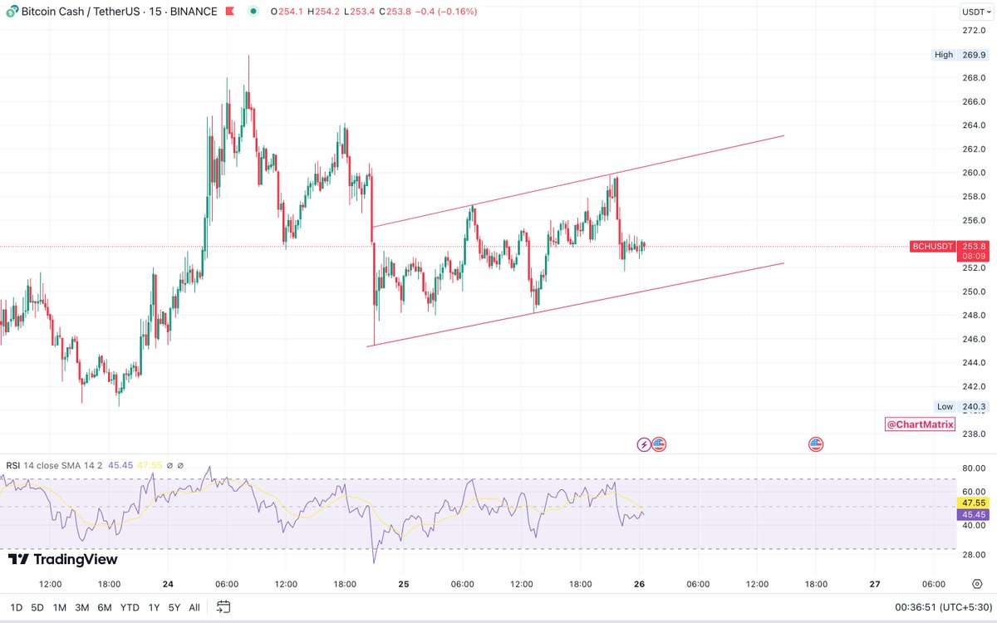Click the bold 26 date on time axis
The height and width of the screenshot is (623, 997).
(x=640, y=584)
